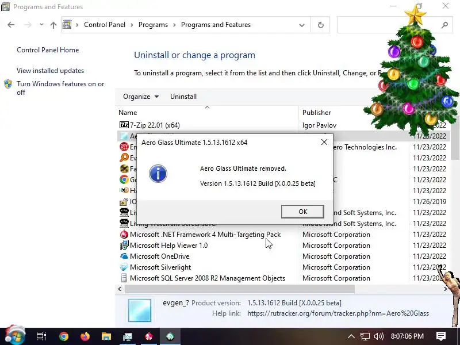The image size is (460, 345).
Task: Click the SQL Server entry icon
Action: 124,278
